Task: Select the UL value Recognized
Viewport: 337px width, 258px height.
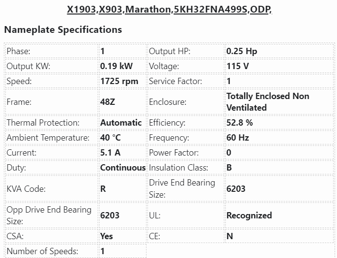Action: point(249,215)
